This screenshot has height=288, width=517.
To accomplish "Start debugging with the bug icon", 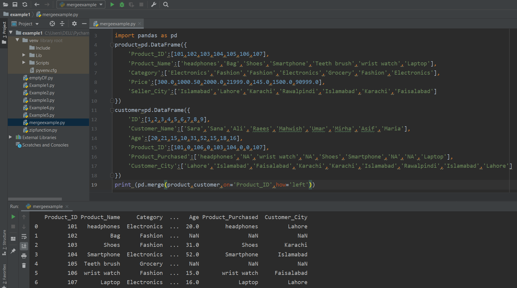I will coord(122,4).
